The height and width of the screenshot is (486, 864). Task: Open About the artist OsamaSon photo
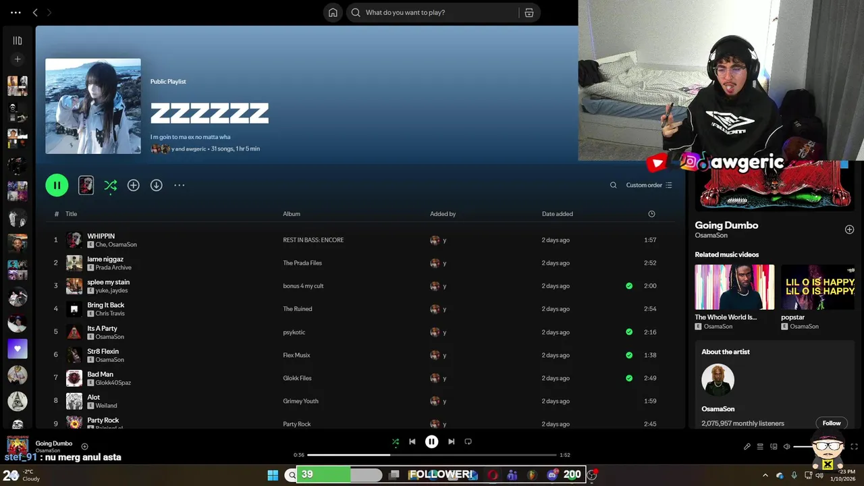(718, 381)
